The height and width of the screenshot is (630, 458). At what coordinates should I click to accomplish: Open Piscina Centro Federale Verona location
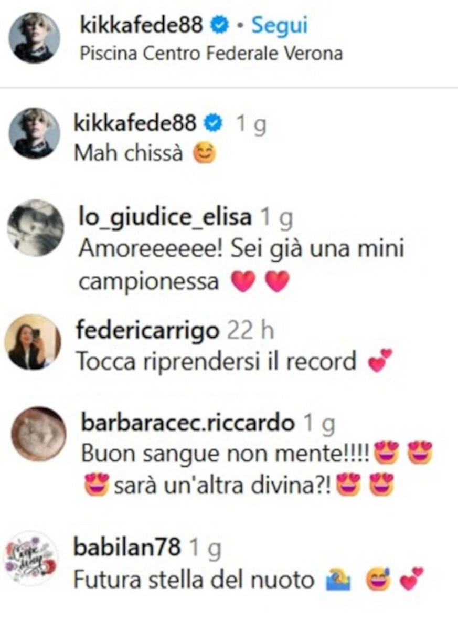click(211, 54)
